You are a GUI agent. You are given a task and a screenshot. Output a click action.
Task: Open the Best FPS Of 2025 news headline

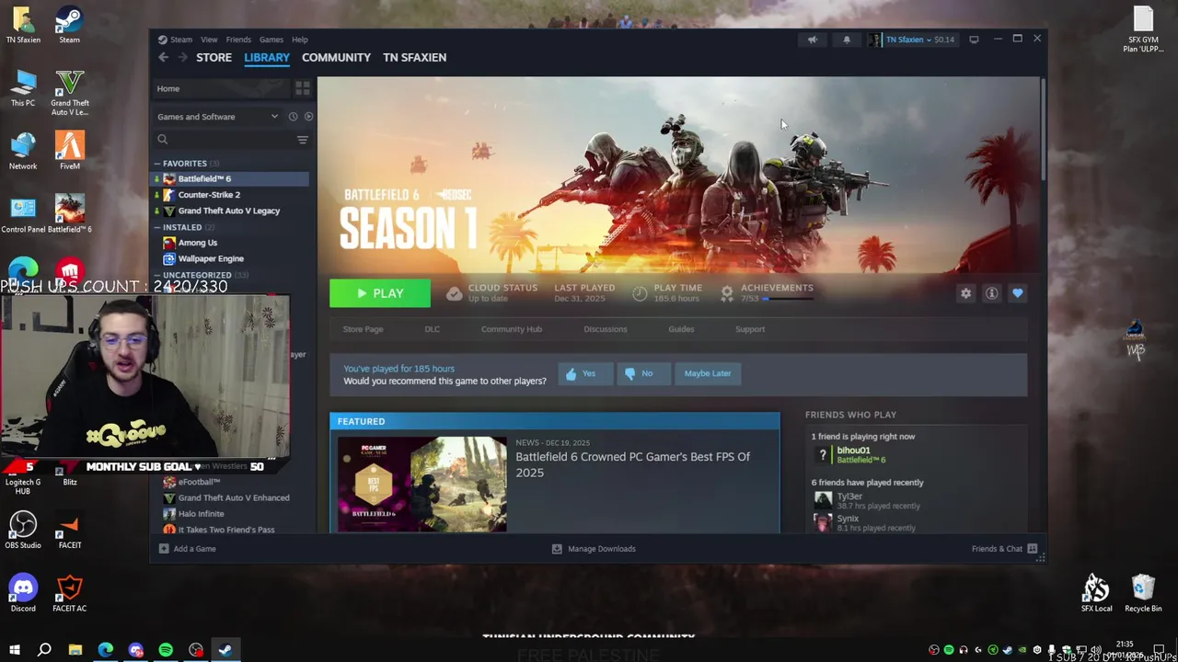[x=632, y=464]
